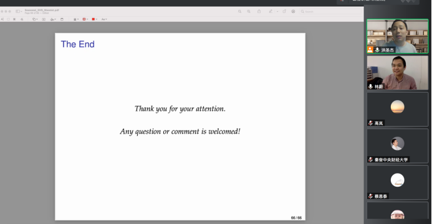Open the Aa text style menu
This screenshot has width=432, height=224.
[104, 19]
